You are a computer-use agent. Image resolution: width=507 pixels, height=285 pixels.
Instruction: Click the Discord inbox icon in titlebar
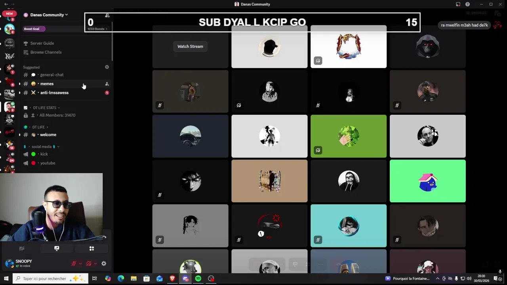point(458,4)
